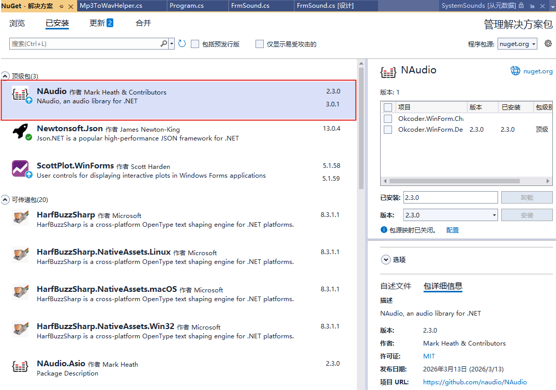Click the green check badge on Newtonsoft.Json
Image resolution: width=556 pixels, height=390 pixels.
click(29, 137)
